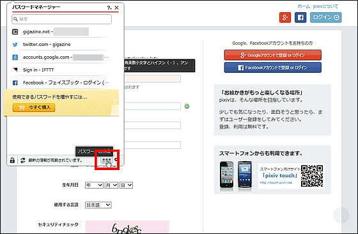Register or log in with Facebookアカウント button
The width and height of the screenshot is (358, 234).
[272, 68]
